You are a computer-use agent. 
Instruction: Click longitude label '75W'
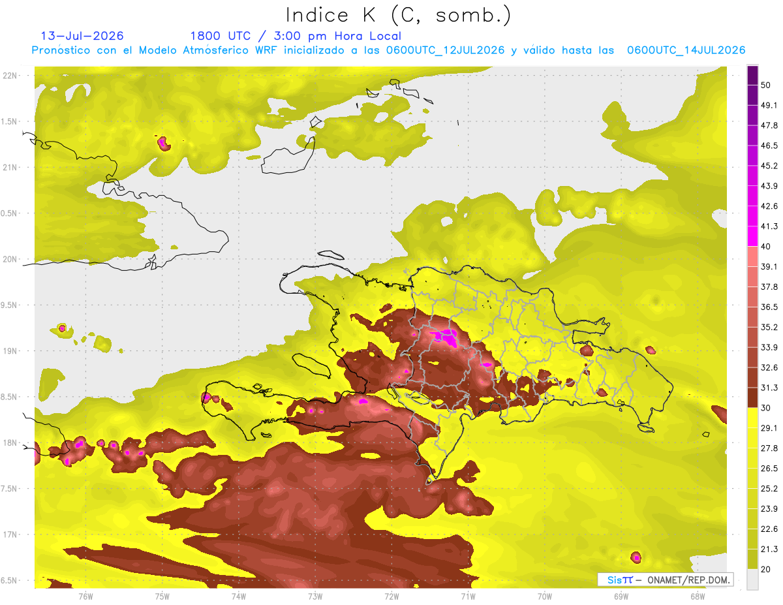click(162, 596)
